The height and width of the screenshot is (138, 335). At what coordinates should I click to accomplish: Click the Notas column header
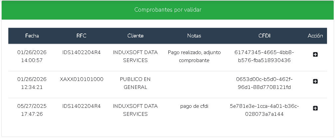(194, 36)
